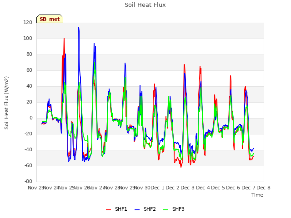Image resolution: width=291 pixels, height=218 pixels.
Task: Click the Dec 3 x-axis date label
Action: click(188, 188)
